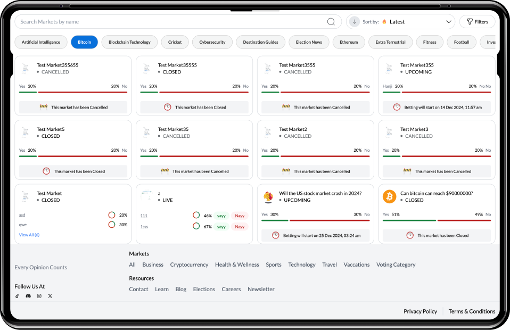Click the search magnifier icon
The image size is (510, 330).
331,22
